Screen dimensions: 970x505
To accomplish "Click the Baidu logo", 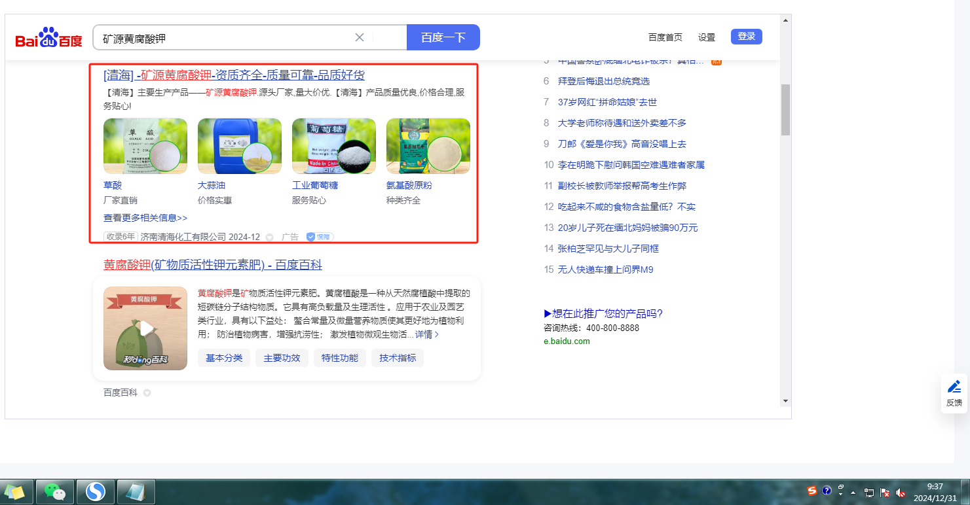I will coord(49,38).
